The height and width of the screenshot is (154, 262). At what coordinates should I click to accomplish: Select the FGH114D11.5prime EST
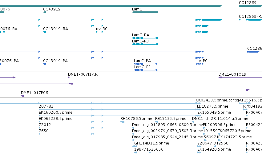coord(151,143)
